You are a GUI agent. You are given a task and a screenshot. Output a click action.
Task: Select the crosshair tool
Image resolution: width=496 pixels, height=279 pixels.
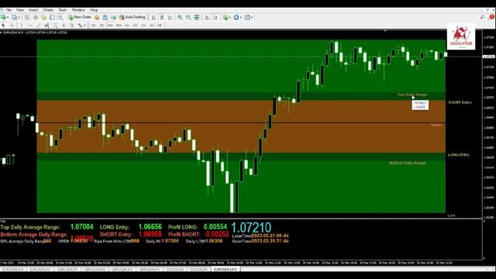(x=12, y=26)
